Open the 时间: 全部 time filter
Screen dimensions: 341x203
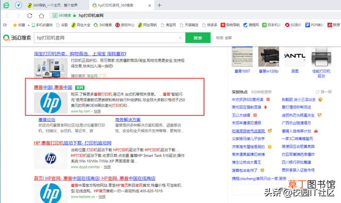pyautogui.click(x=224, y=38)
